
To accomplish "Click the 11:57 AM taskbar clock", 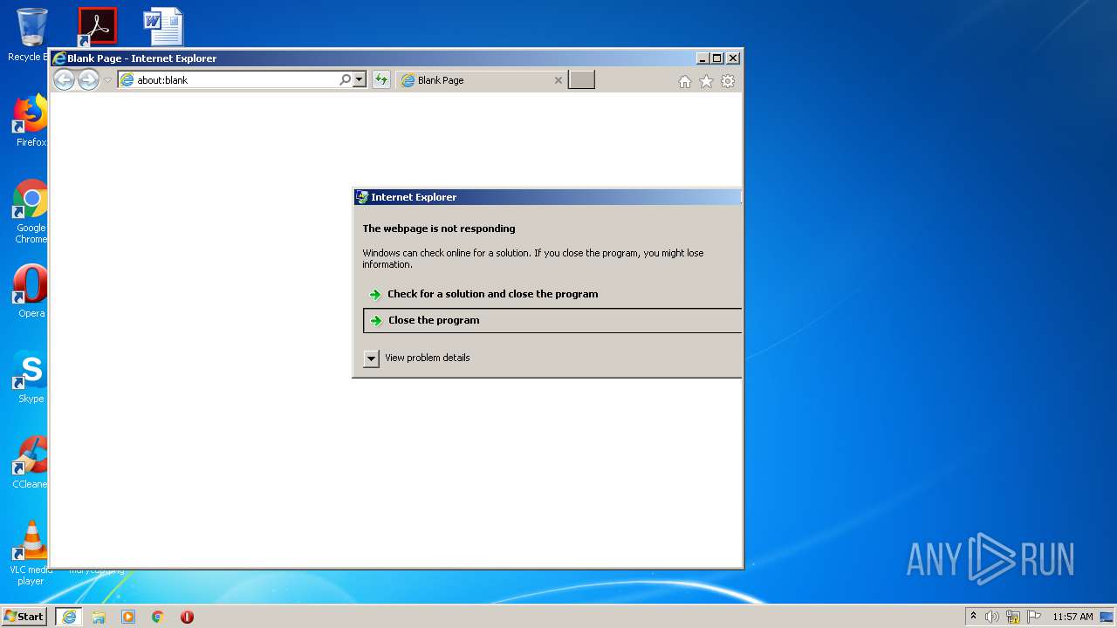I will tap(1072, 617).
